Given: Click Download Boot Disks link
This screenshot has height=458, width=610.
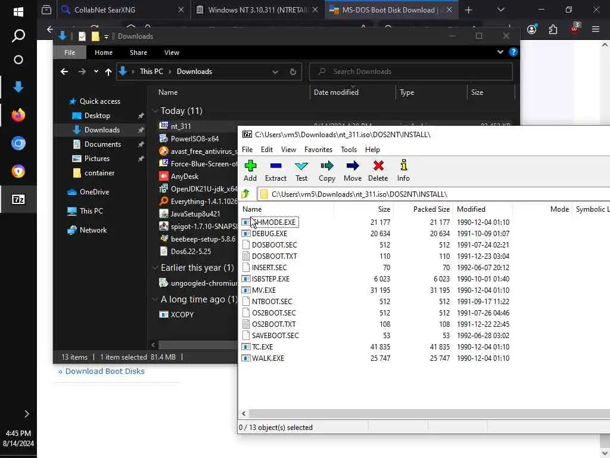Looking at the screenshot, I should [x=105, y=371].
